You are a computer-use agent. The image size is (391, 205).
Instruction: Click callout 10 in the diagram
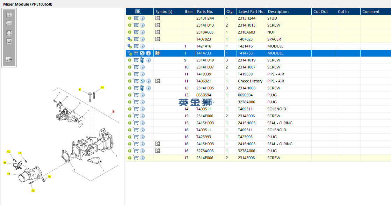click(x=102, y=87)
